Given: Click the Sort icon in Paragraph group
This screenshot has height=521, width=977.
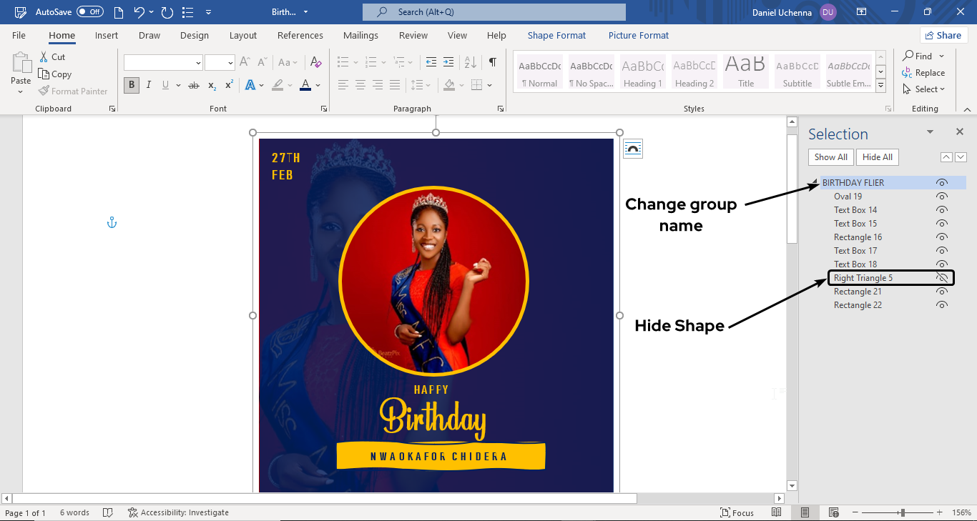Looking at the screenshot, I should point(470,62).
